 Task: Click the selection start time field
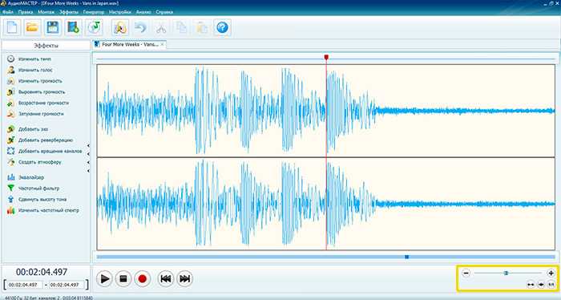[23, 285]
